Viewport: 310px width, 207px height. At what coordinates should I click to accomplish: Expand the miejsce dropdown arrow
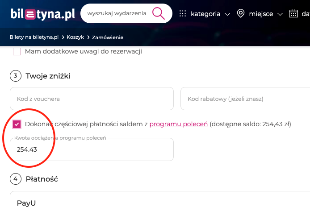pyautogui.click(x=280, y=14)
